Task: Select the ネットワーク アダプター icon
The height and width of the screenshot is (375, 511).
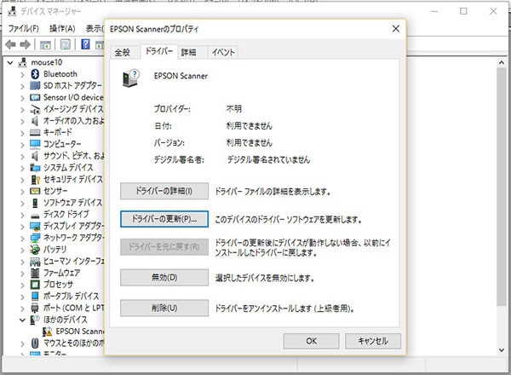Action: coord(35,238)
